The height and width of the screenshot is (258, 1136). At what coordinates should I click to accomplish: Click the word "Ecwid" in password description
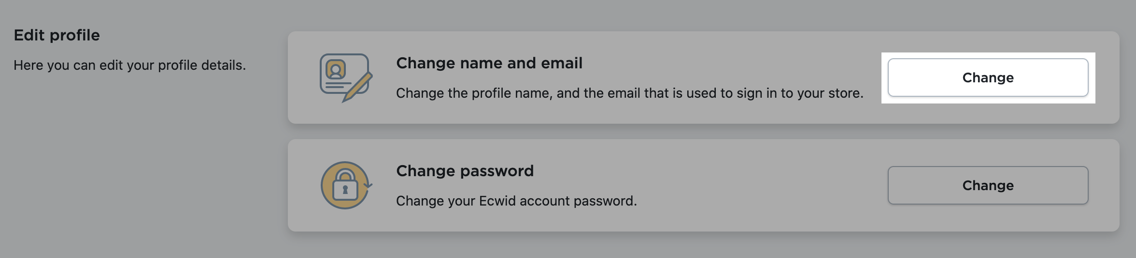497,201
